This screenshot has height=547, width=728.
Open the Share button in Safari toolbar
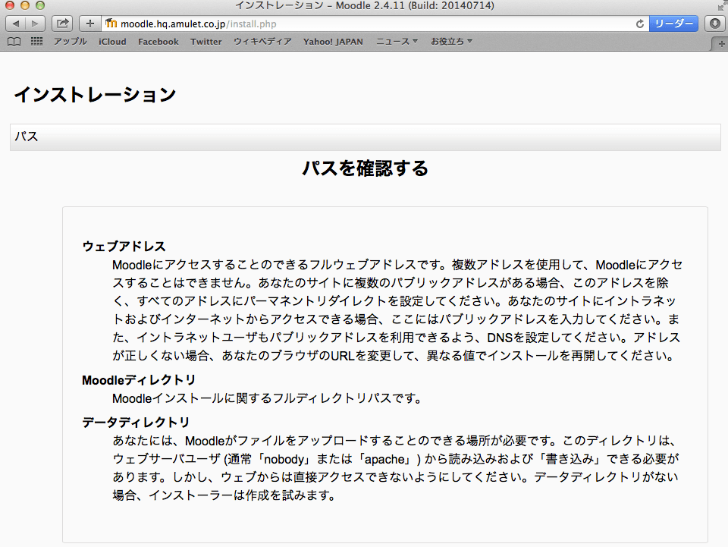62,24
